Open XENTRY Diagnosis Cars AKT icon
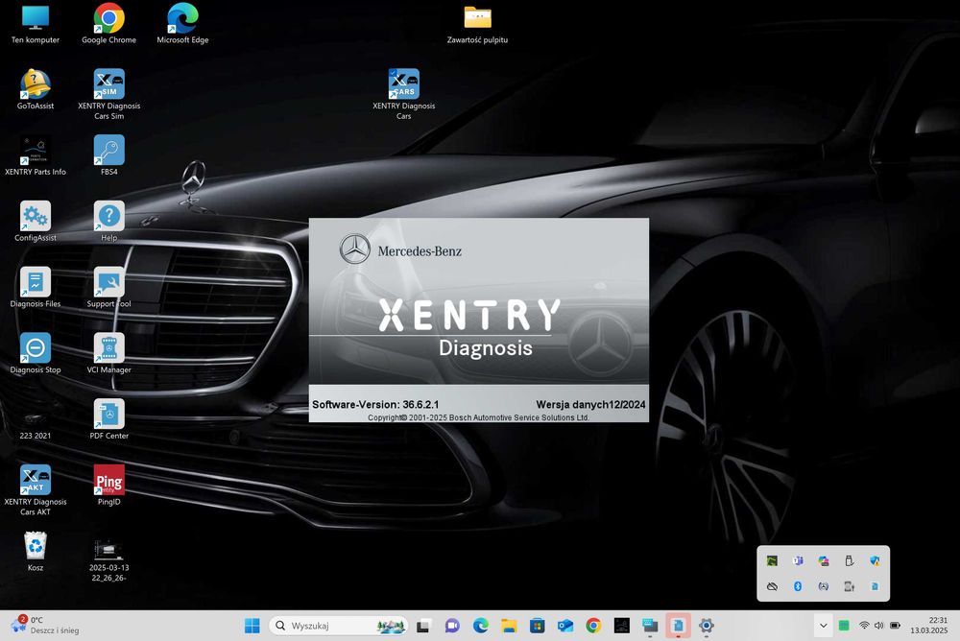Viewport: 960px width, 641px height. 36,489
